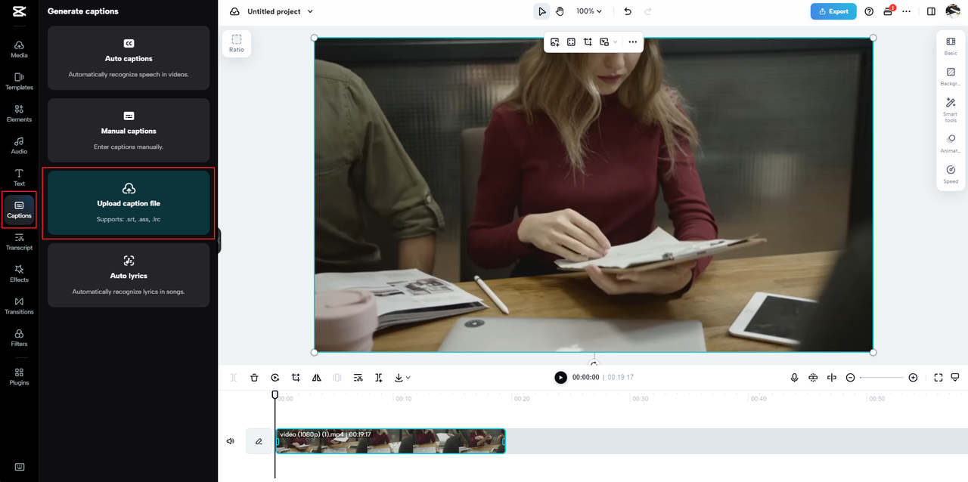Toggle the preview axis split icon

tap(832, 377)
